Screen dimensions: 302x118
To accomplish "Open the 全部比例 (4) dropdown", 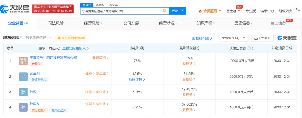I will coord(234,38).
